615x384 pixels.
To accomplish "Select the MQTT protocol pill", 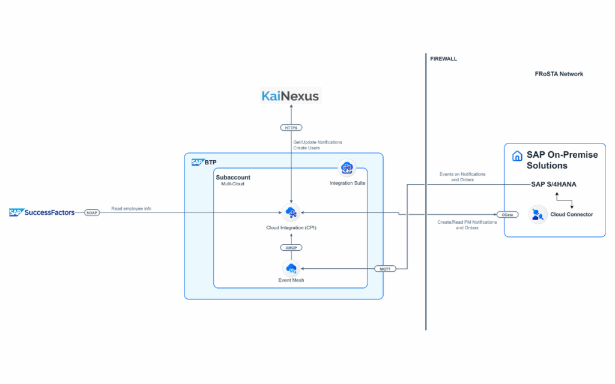I will point(385,269).
